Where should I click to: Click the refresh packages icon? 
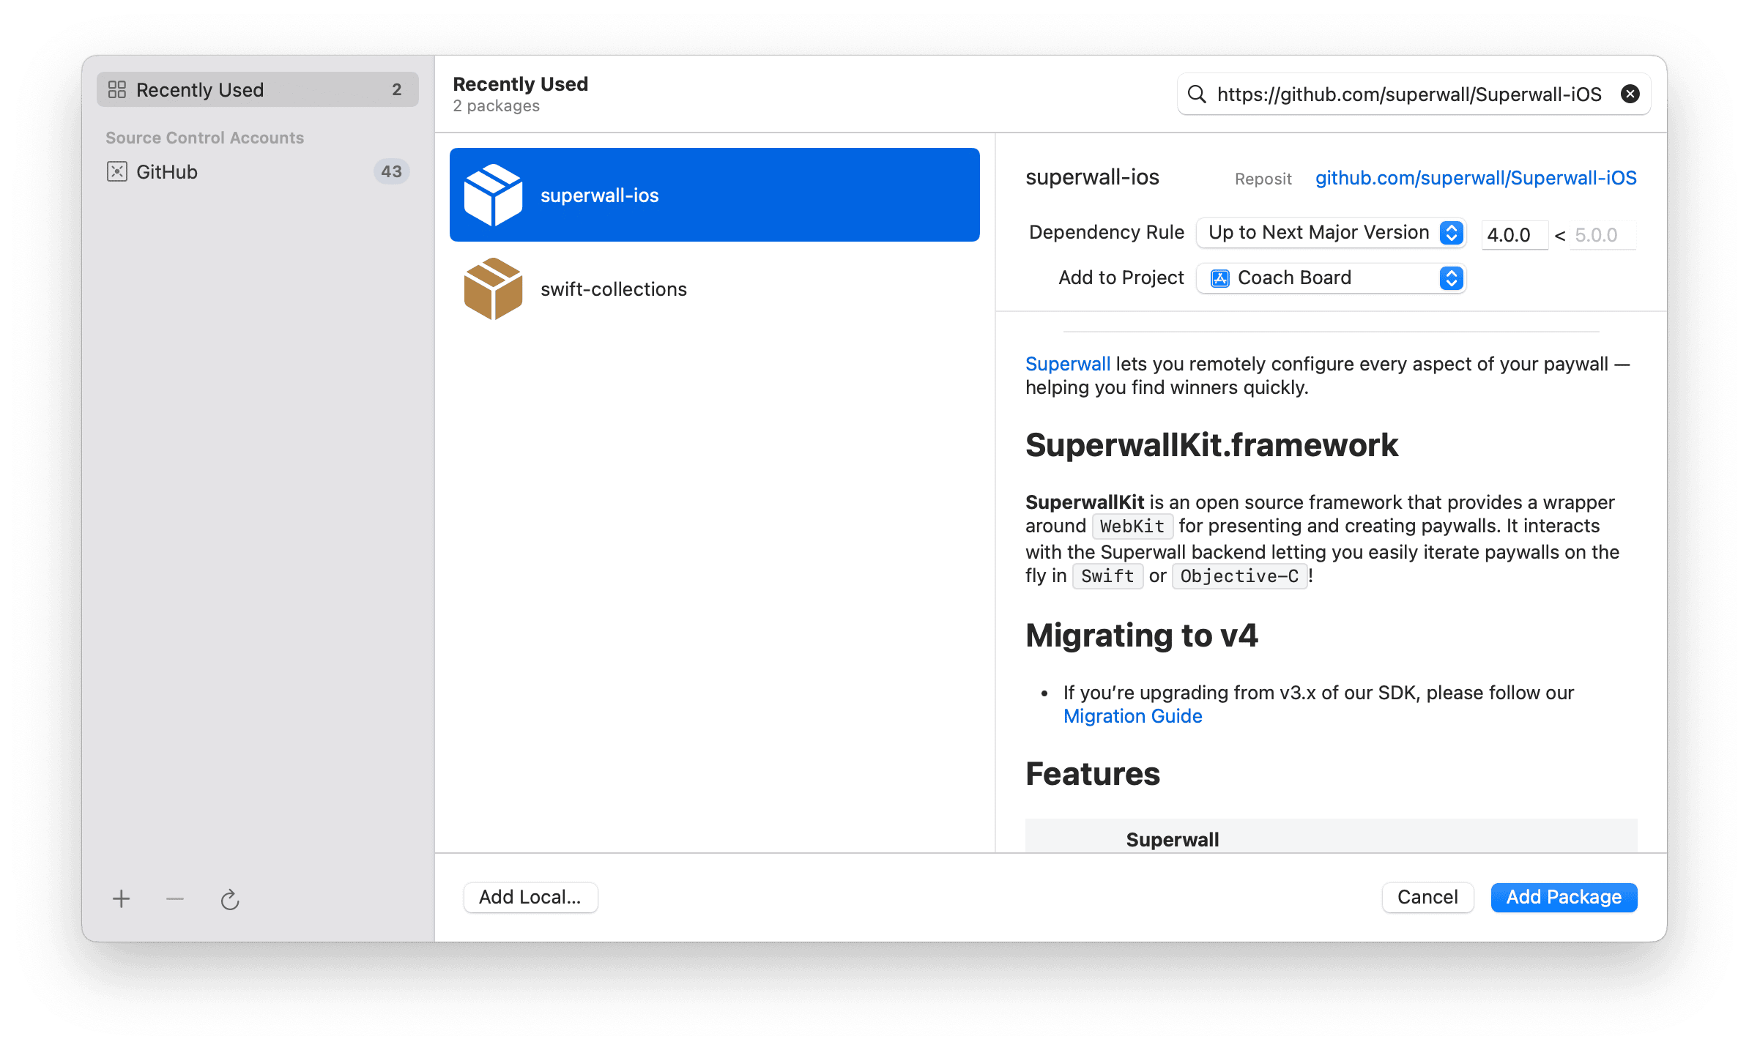pyautogui.click(x=230, y=899)
